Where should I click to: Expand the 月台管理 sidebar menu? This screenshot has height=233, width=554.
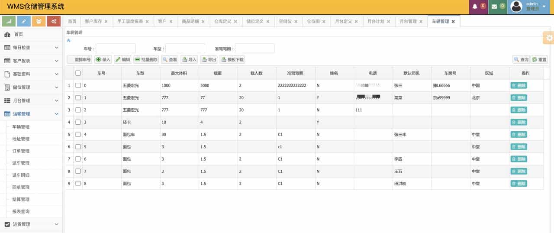[31, 100]
